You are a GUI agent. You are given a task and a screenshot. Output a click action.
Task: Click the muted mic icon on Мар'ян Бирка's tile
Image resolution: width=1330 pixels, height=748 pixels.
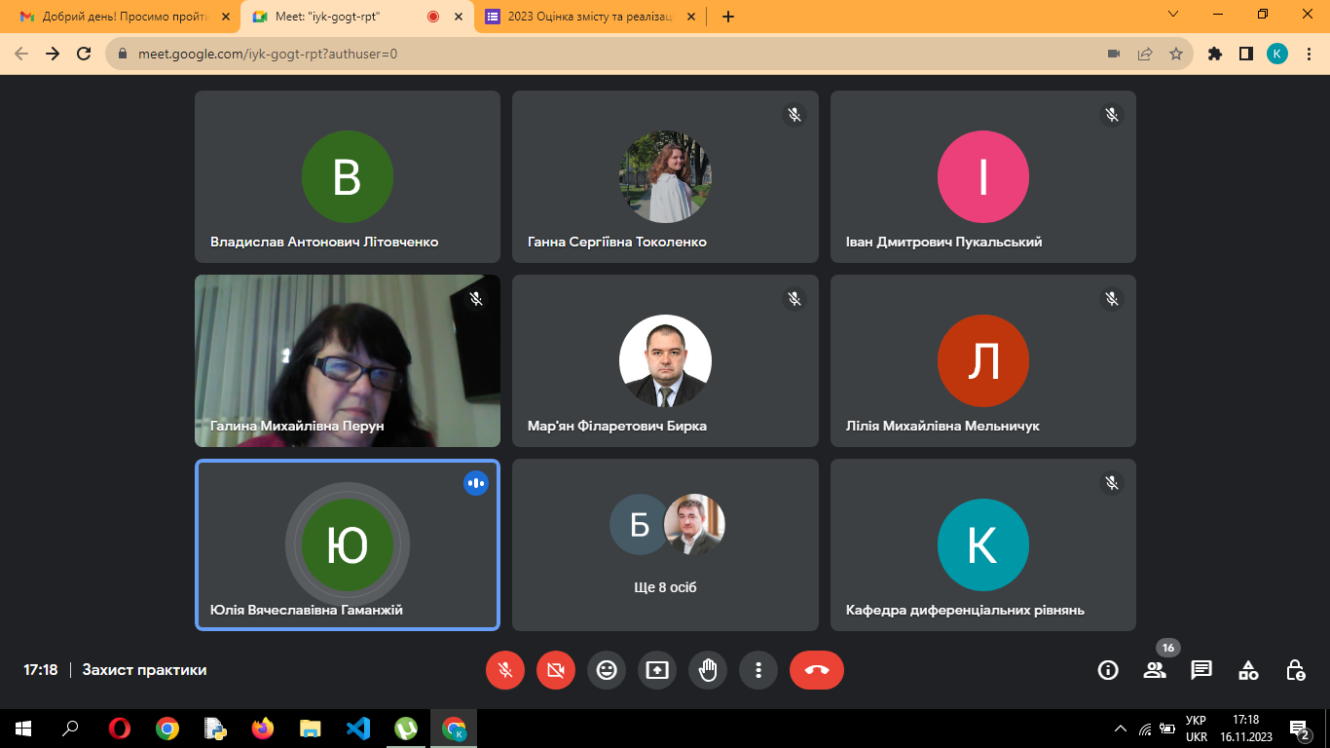pos(794,299)
